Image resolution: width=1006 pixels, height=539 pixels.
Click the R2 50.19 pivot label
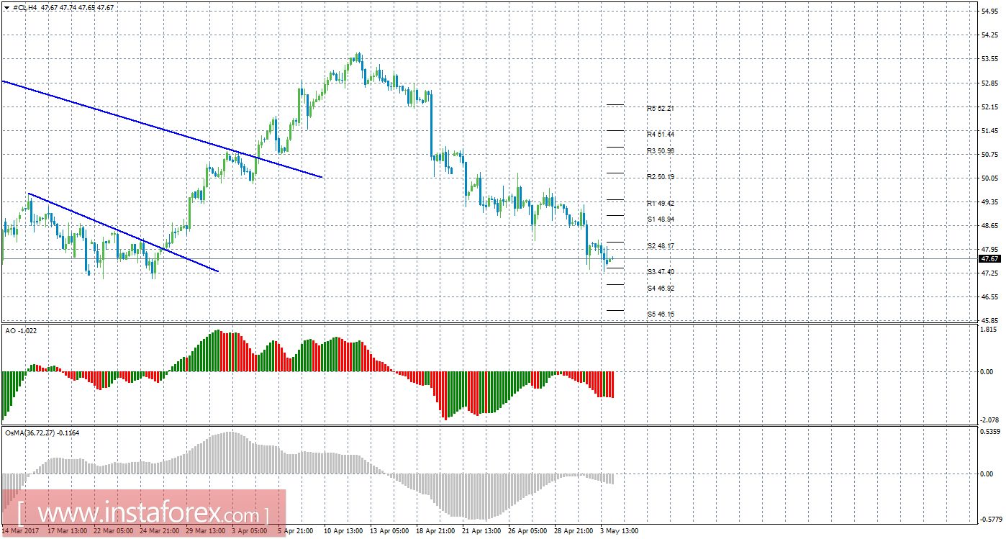(x=660, y=177)
